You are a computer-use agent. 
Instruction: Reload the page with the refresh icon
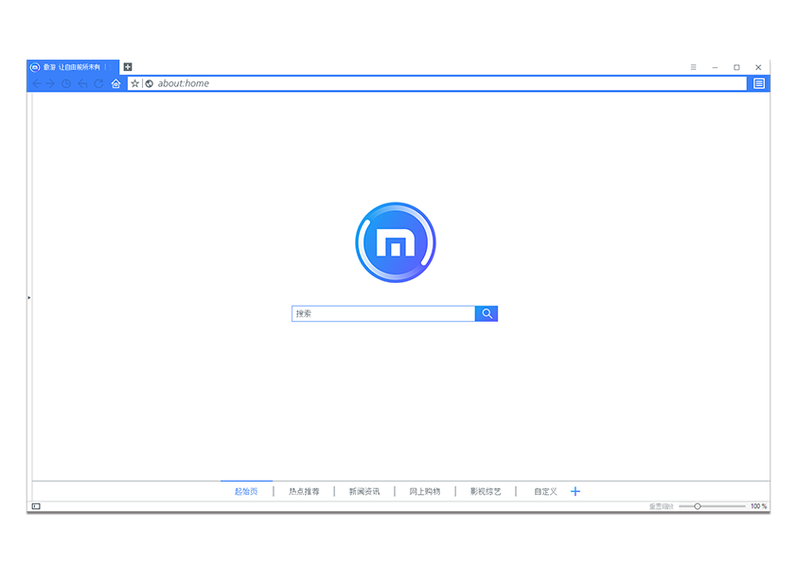click(x=98, y=84)
